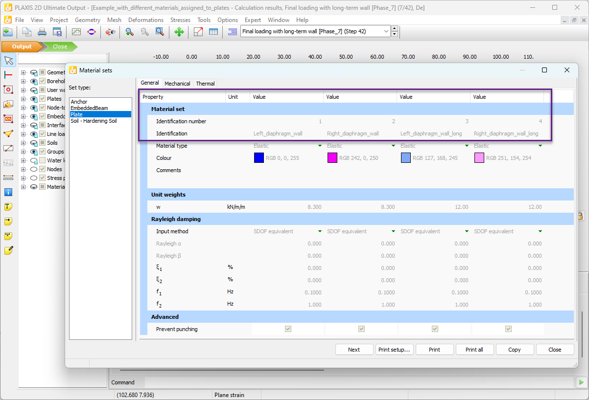Open the Material type dropdown for Left_diaphragm_wall
The image size is (589, 400).
pos(320,146)
